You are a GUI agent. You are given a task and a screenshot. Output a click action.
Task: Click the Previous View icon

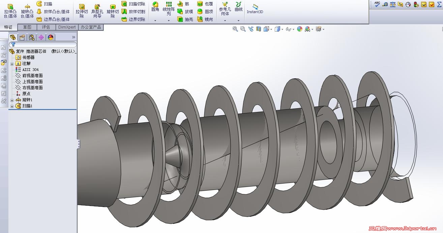point(251,29)
